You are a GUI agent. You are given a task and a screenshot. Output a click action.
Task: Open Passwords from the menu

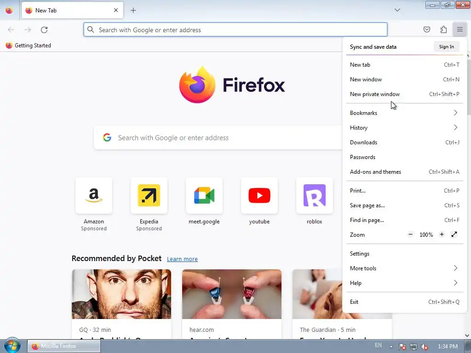pyautogui.click(x=405, y=157)
